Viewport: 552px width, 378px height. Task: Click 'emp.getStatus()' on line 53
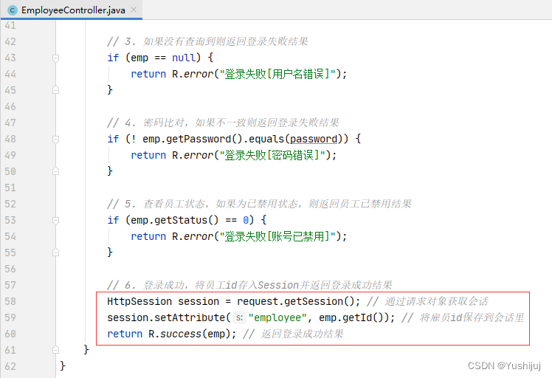[175, 220]
